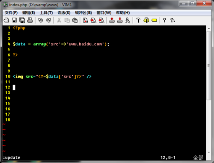214x163 pixels.
Task: Find next toolbar icon
Action: (93, 20)
